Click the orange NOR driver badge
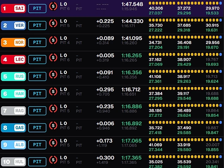This screenshot has width=224, height=168. (14, 42)
